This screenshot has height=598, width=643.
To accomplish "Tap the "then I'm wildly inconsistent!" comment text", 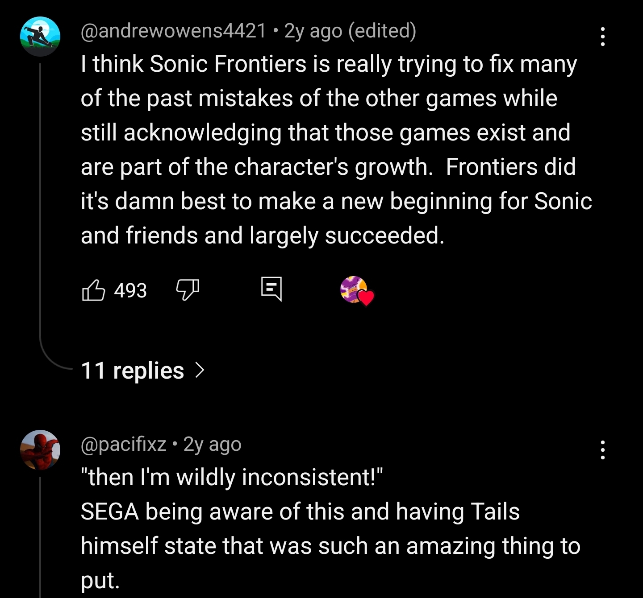I will pos(232,477).
